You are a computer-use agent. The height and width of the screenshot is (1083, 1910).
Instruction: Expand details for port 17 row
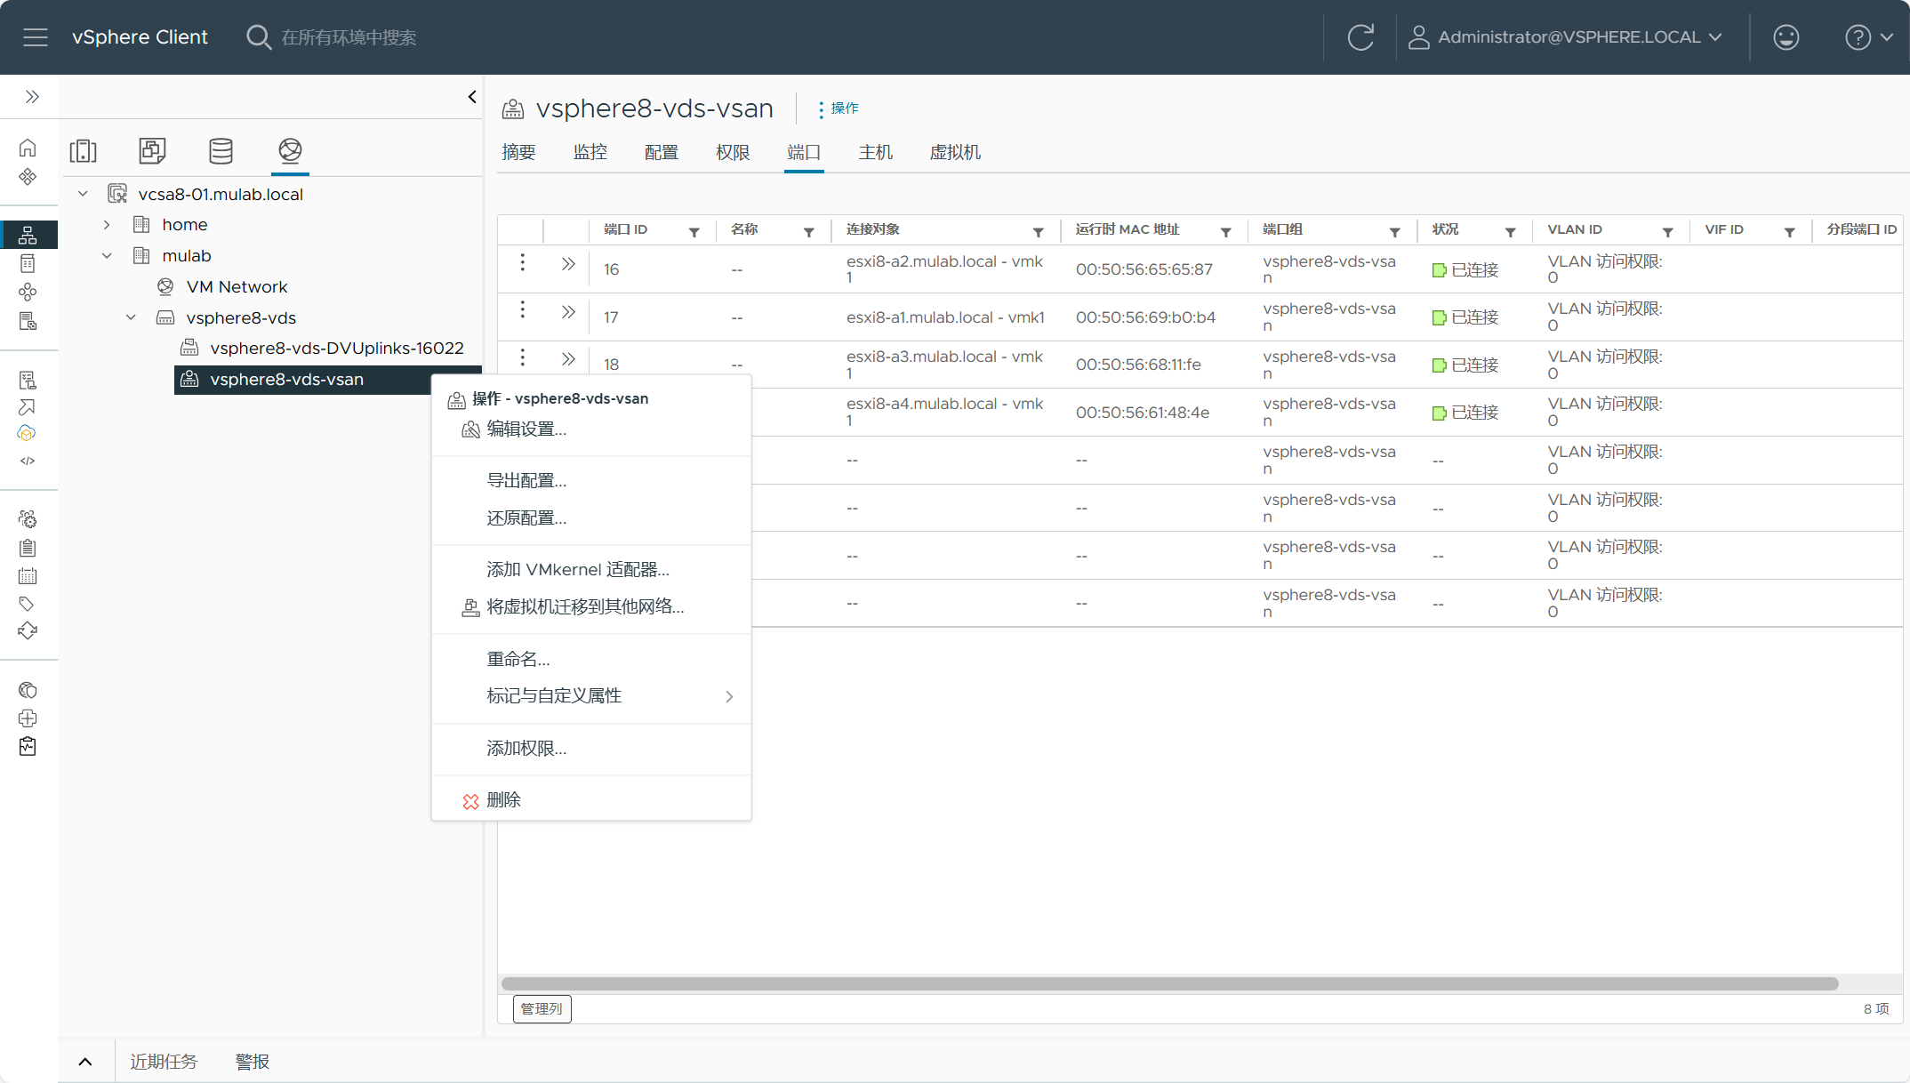pos(568,312)
